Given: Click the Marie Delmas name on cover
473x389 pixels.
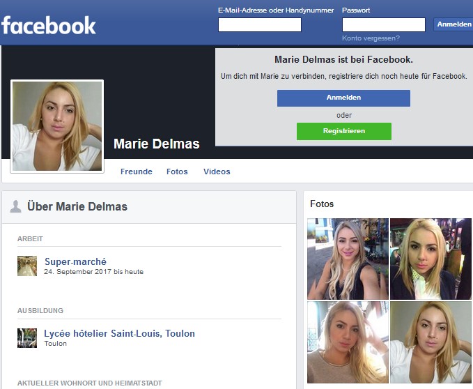Looking at the screenshot, I should point(157,144).
